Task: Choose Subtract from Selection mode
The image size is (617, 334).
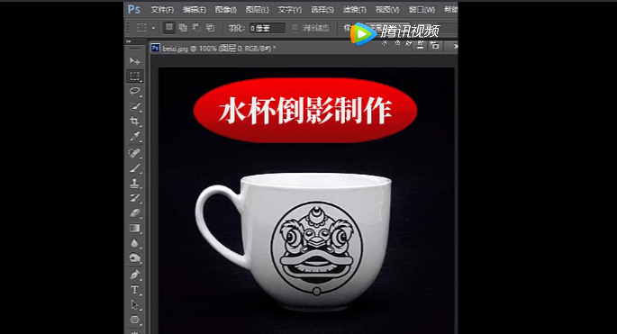Action: pyautogui.click(x=196, y=28)
